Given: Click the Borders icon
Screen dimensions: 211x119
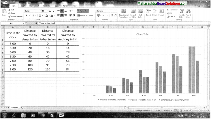Looking at the screenshot, I should point(40,16).
